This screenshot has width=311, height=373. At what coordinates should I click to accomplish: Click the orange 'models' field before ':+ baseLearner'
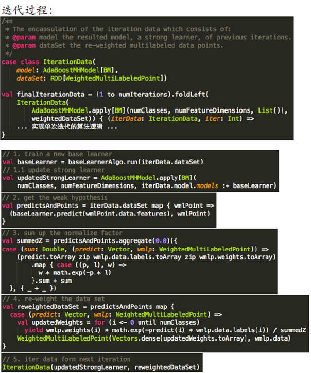coord(207,186)
